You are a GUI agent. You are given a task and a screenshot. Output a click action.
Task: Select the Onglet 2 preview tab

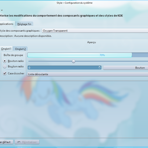pyautogui.click(x=20, y=49)
